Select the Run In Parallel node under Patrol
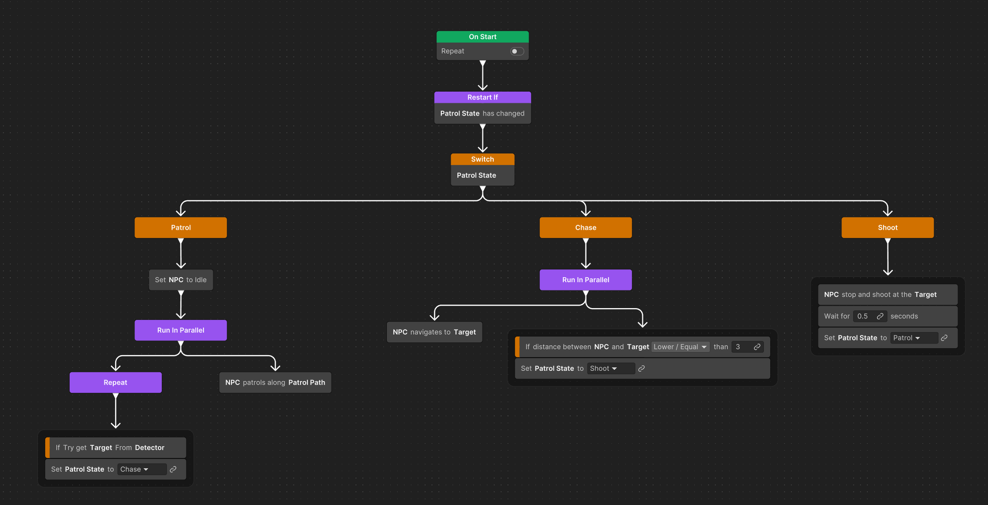Image resolution: width=988 pixels, height=505 pixels. click(x=180, y=330)
